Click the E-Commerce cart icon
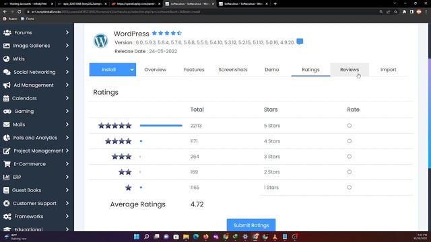The height and width of the screenshot is (242, 431). coord(7,164)
